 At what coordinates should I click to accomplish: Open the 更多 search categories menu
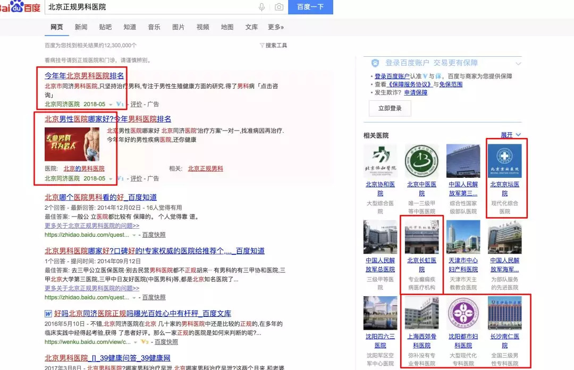(275, 27)
